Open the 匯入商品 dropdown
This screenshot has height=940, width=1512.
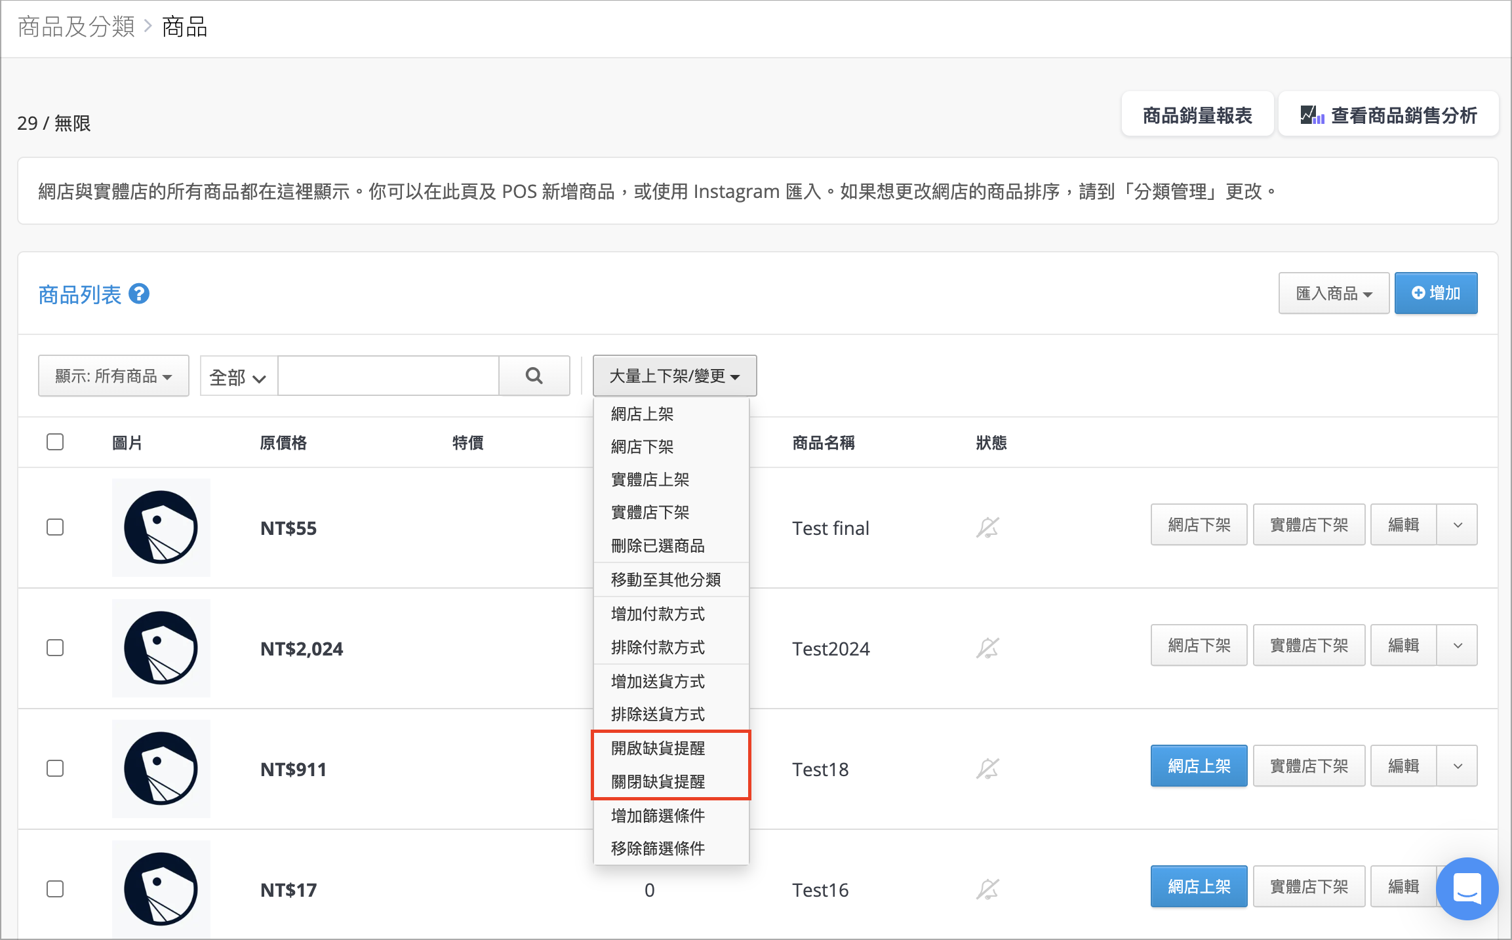pos(1334,293)
